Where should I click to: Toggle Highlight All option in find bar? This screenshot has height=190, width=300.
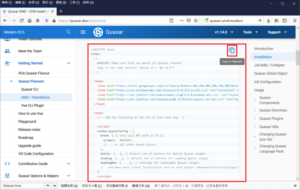point(69,186)
